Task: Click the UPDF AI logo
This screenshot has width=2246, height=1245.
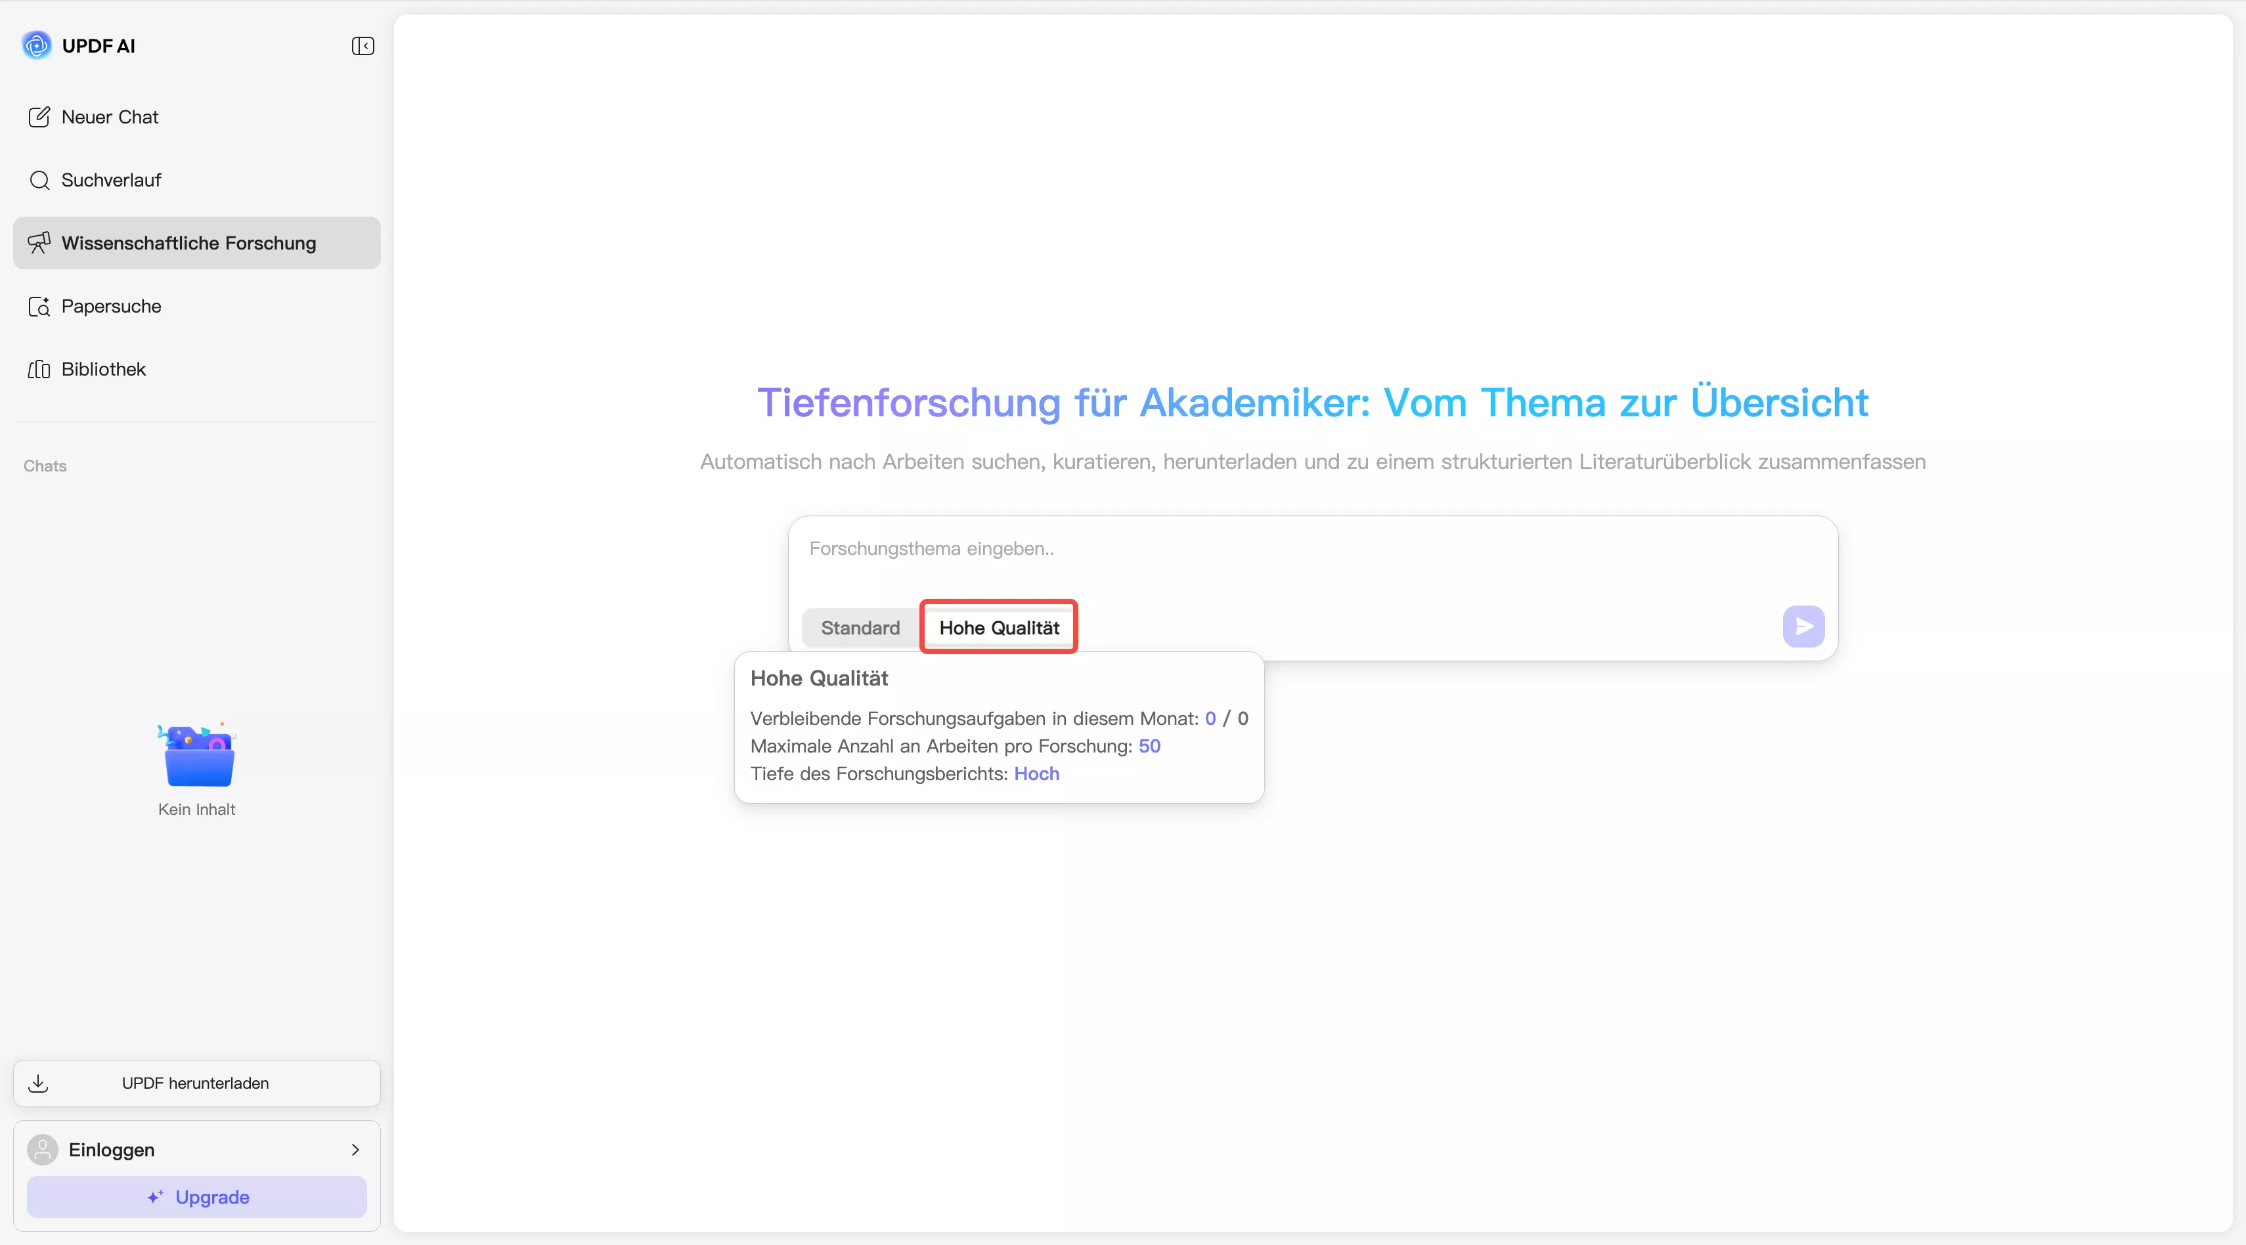Action: 35,45
